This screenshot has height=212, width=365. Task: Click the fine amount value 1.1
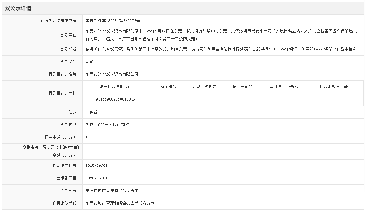pyautogui.click(x=89, y=137)
